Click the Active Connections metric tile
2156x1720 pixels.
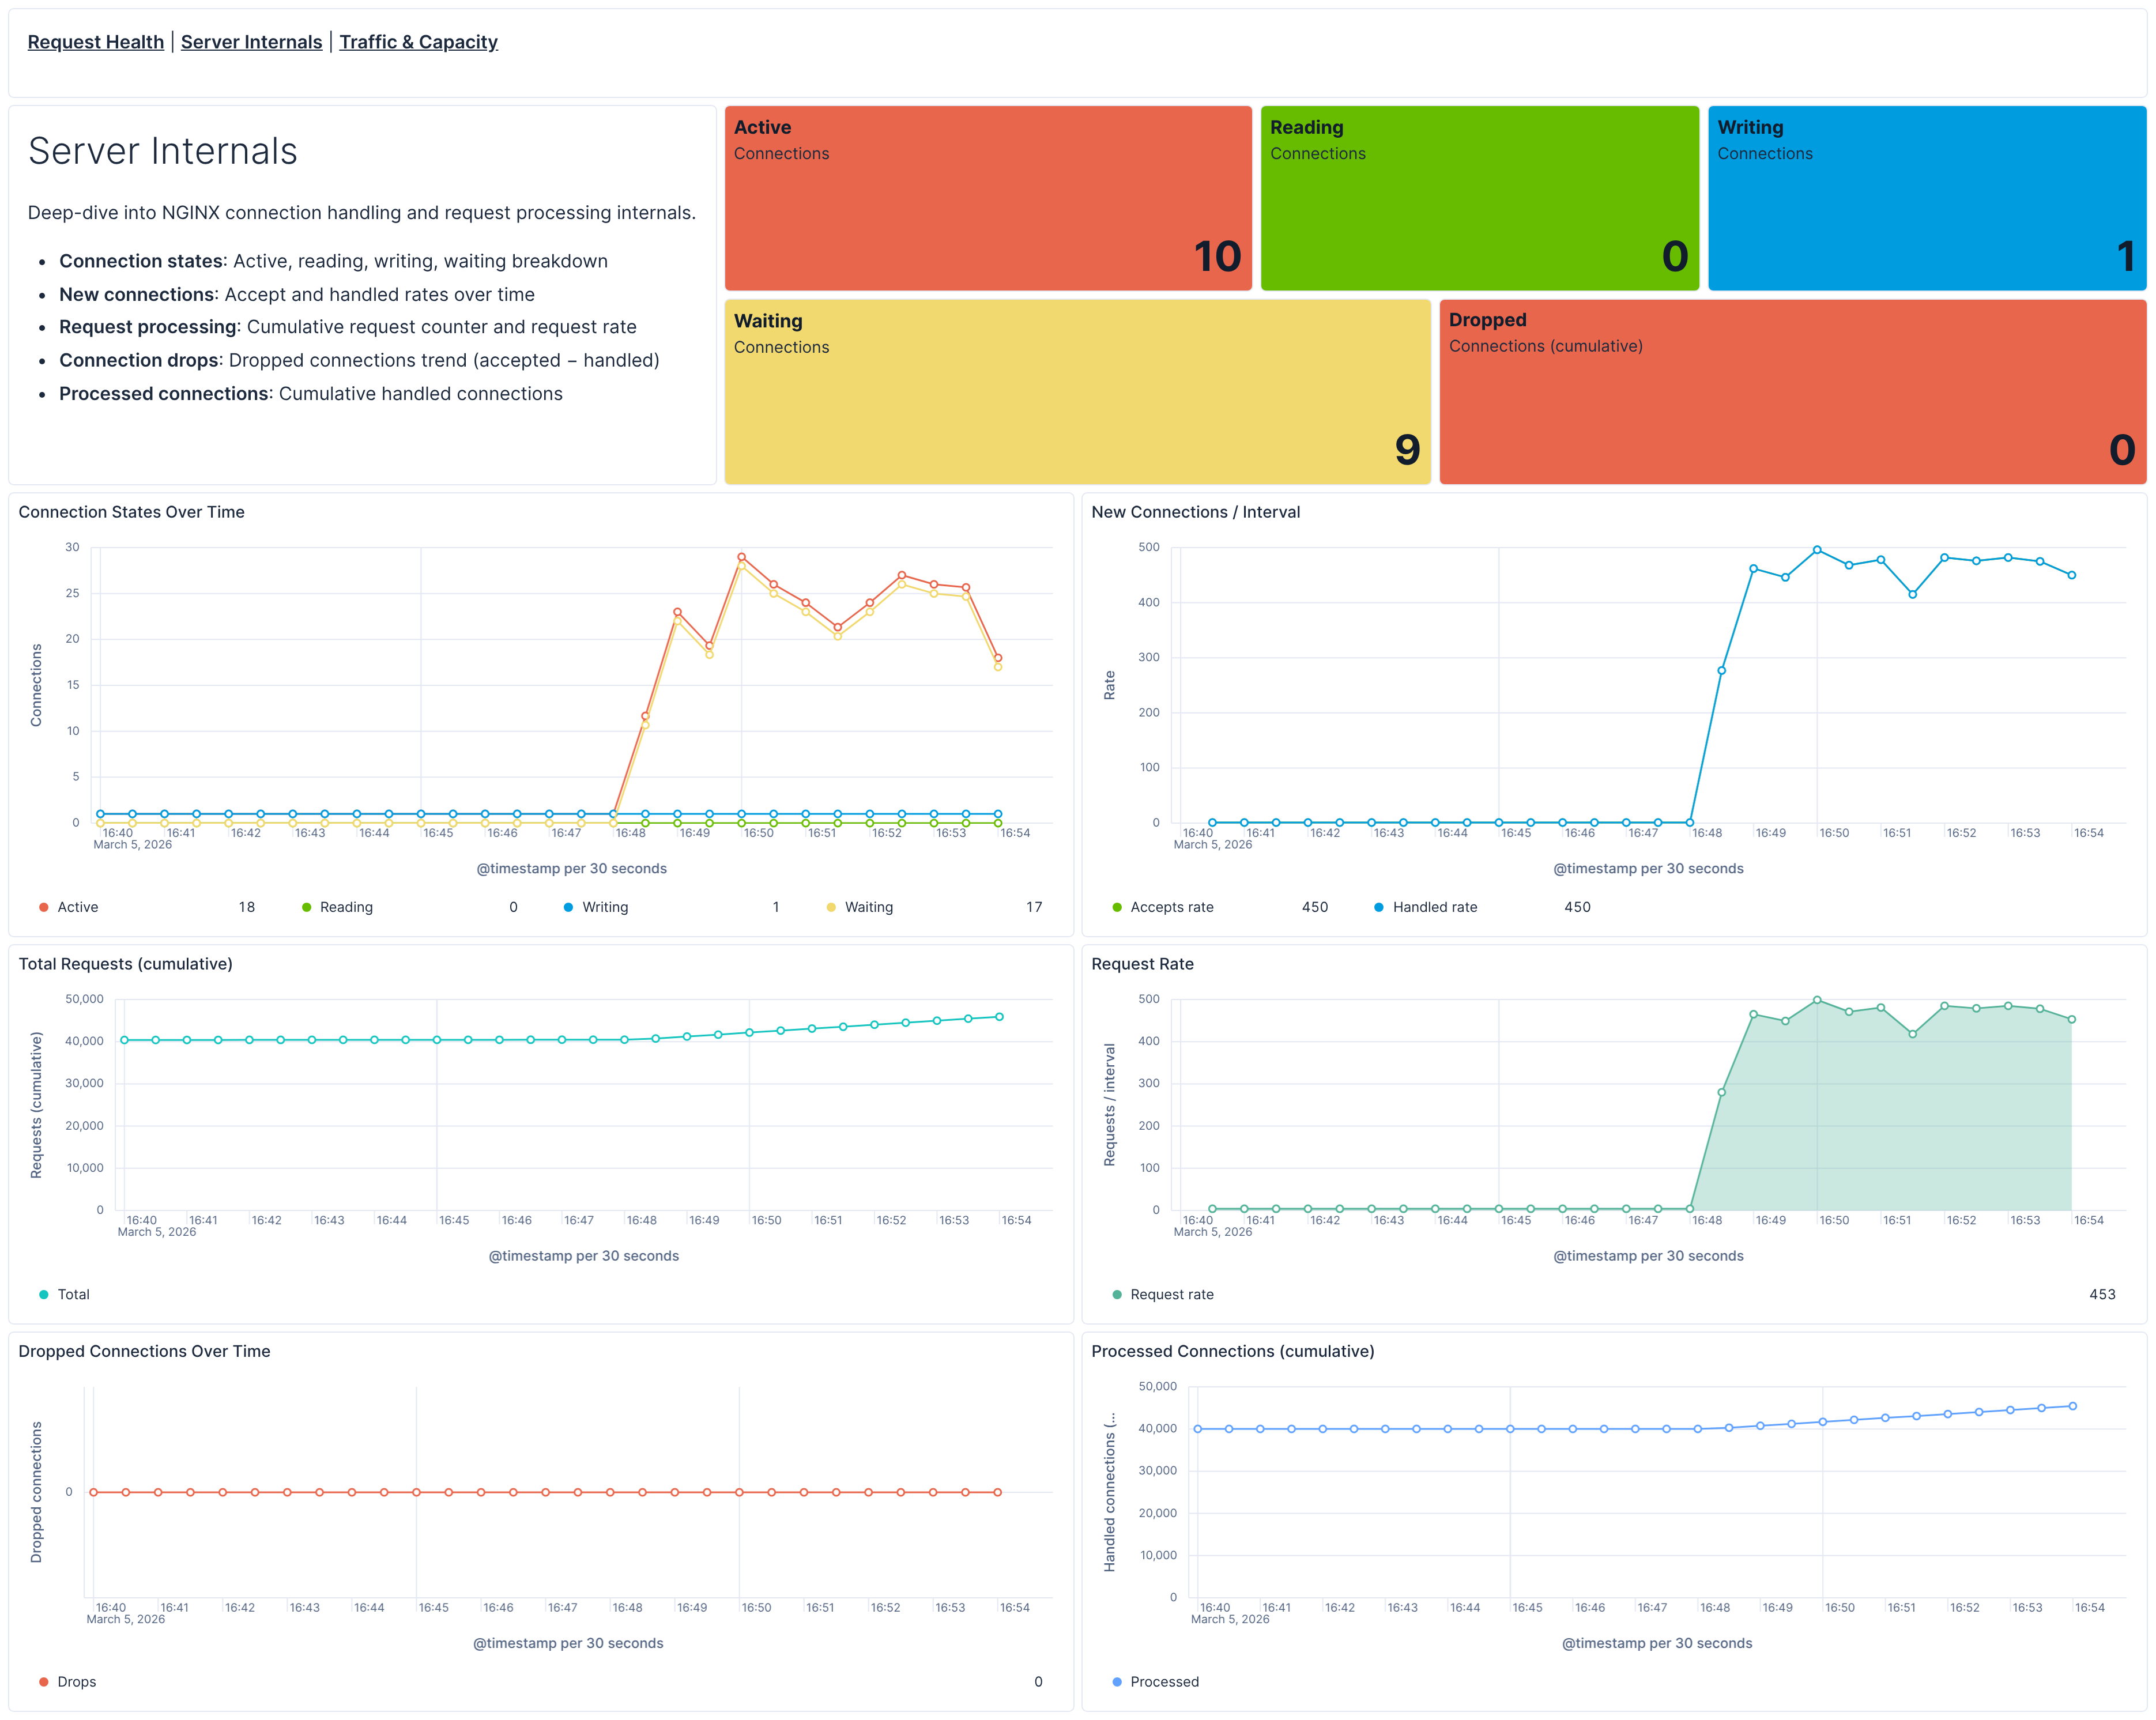click(988, 198)
